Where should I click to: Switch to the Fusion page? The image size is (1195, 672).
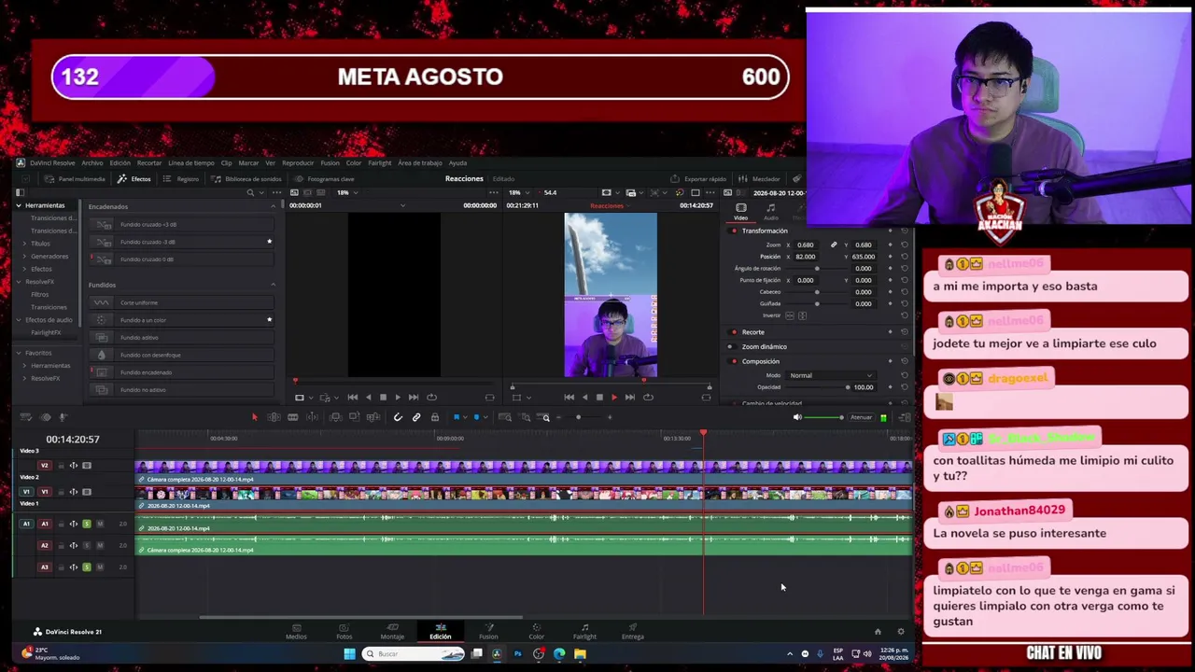tap(488, 632)
